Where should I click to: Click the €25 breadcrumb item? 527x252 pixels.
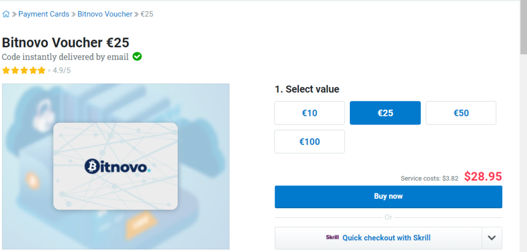pyautogui.click(x=147, y=14)
